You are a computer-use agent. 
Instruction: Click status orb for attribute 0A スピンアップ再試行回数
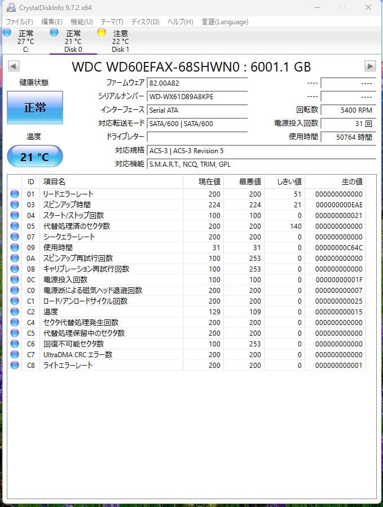[x=15, y=257]
